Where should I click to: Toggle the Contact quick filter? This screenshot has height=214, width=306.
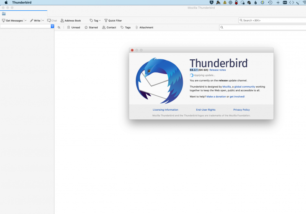point(109,28)
